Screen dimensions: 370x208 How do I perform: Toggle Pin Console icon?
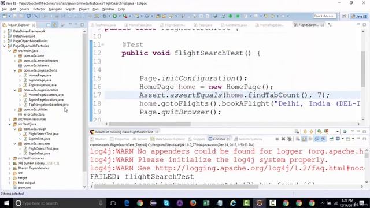(331, 139)
